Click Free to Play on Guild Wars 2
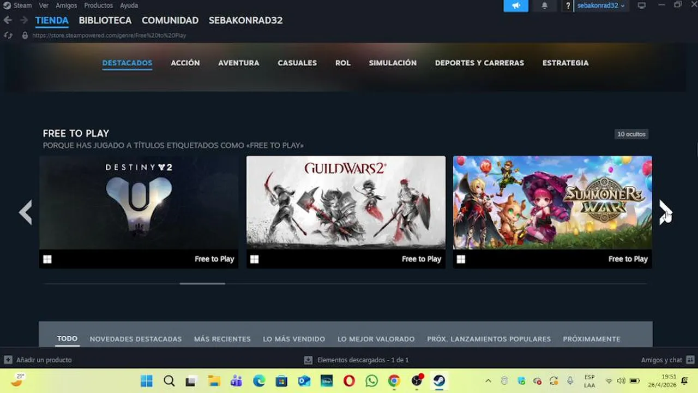698x393 pixels. [421, 259]
